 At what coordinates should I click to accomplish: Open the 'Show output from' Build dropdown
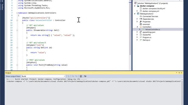click(43, 76)
